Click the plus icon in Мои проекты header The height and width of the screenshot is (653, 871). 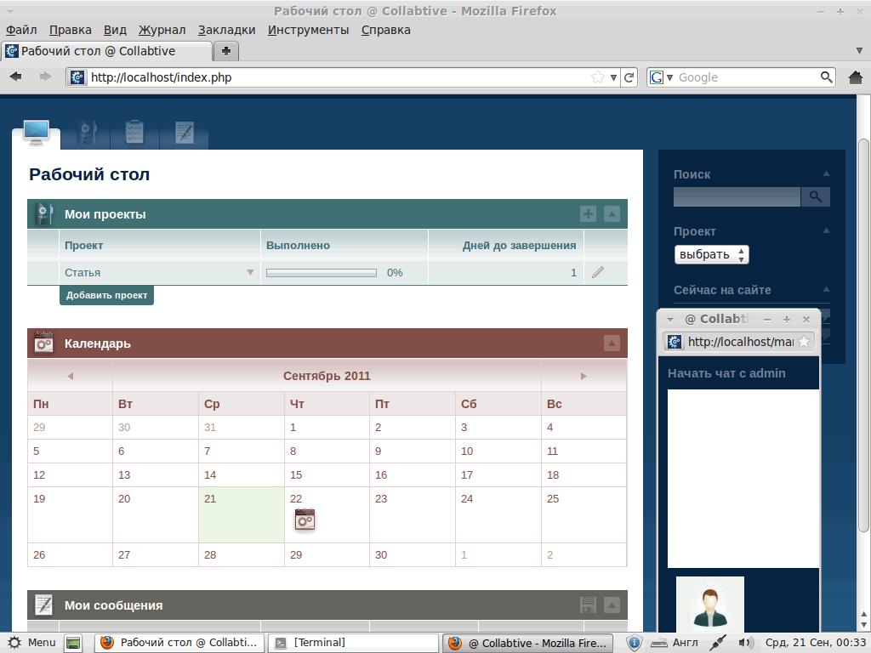pos(589,213)
